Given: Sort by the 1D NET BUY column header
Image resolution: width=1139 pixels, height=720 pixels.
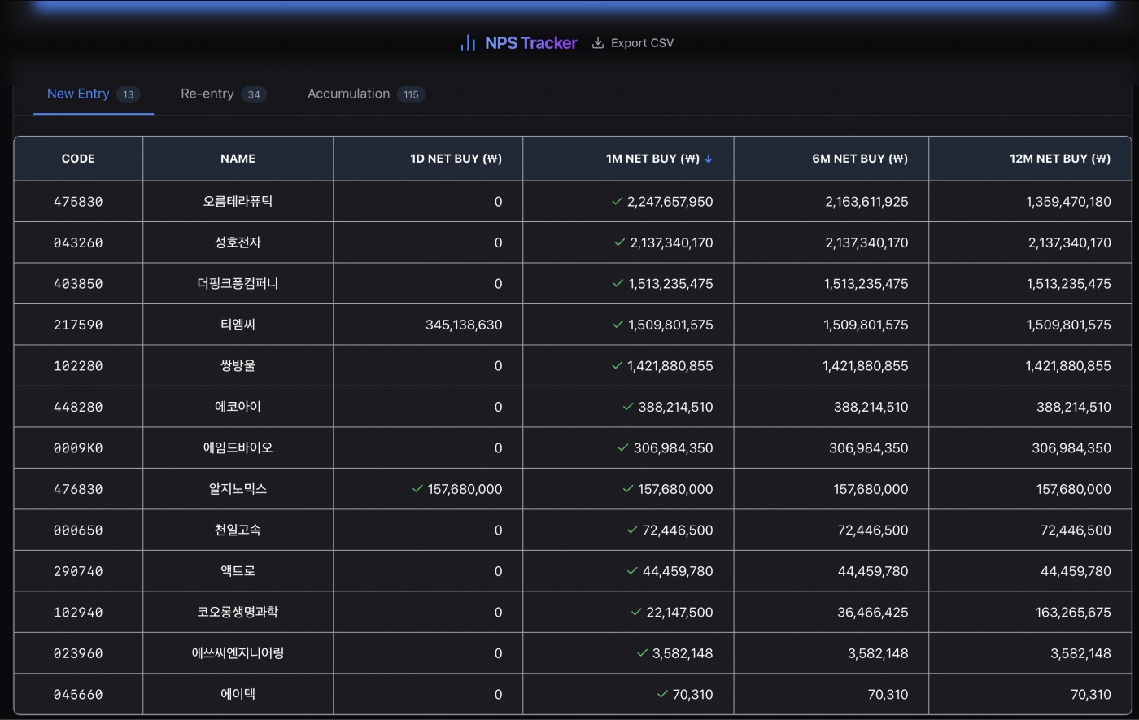Looking at the screenshot, I should [456, 159].
